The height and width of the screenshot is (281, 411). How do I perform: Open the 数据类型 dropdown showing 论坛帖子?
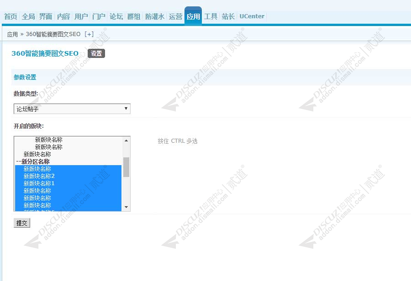[x=72, y=109]
